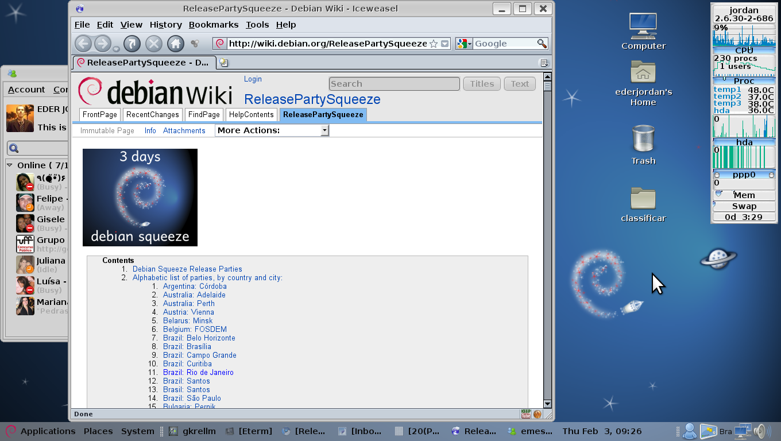Image resolution: width=781 pixels, height=441 pixels.
Task: Open the URL history dropdown arrow
Action: (x=444, y=44)
